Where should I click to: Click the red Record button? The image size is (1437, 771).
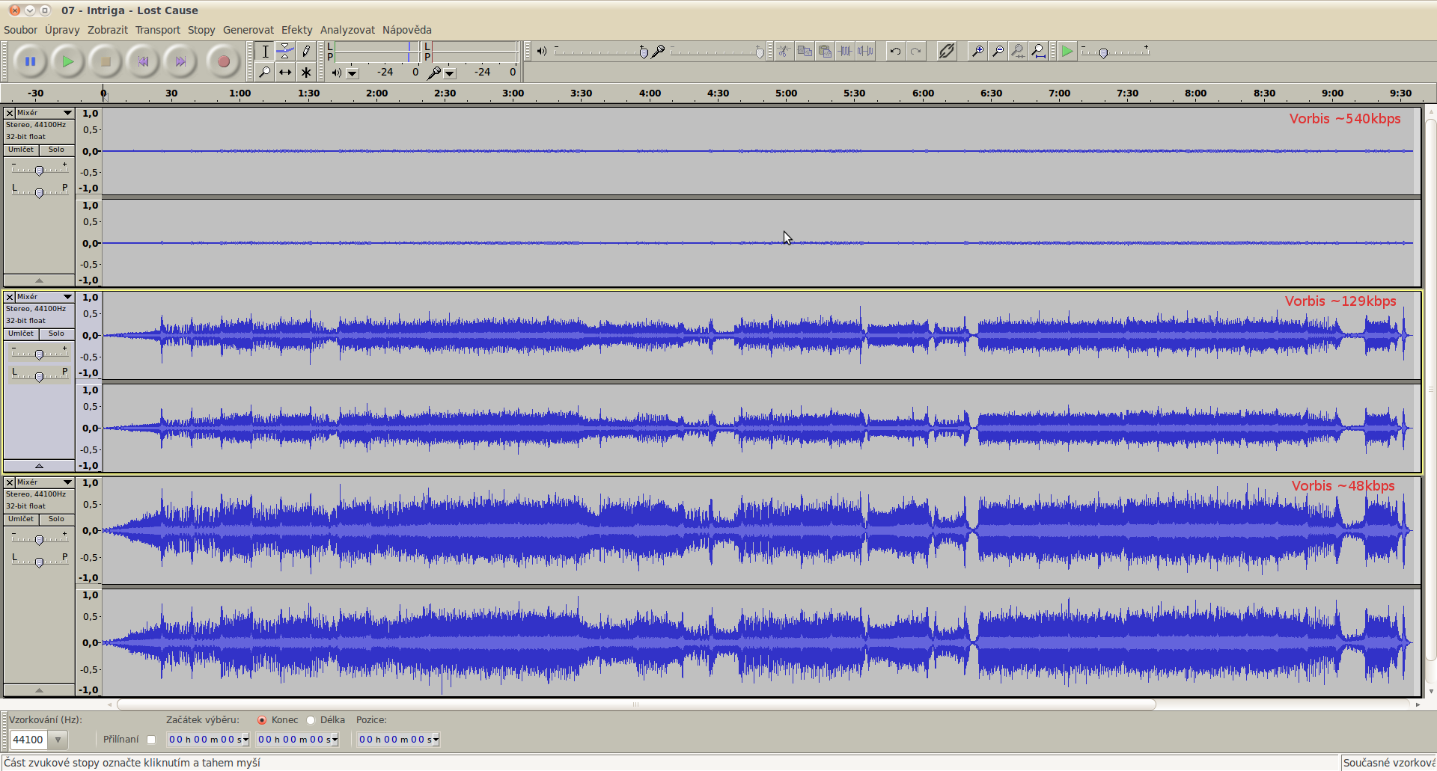point(223,61)
